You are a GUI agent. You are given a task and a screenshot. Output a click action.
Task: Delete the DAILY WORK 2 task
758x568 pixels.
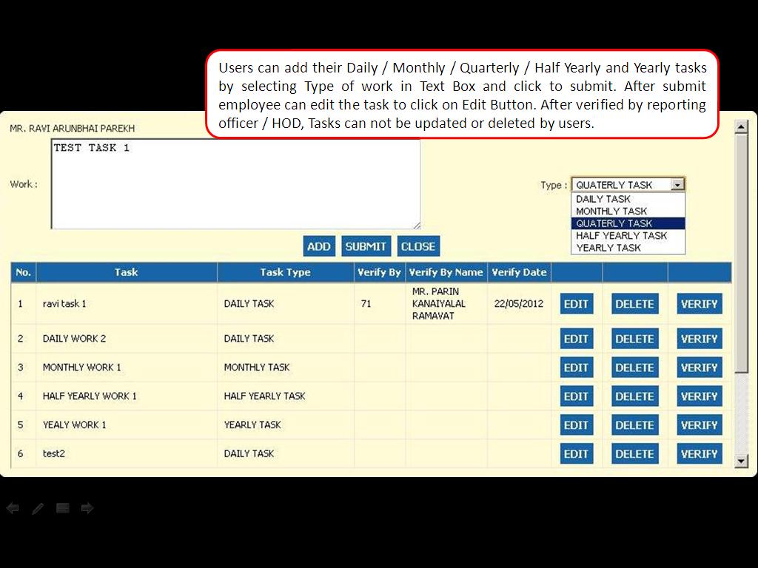tap(634, 339)
